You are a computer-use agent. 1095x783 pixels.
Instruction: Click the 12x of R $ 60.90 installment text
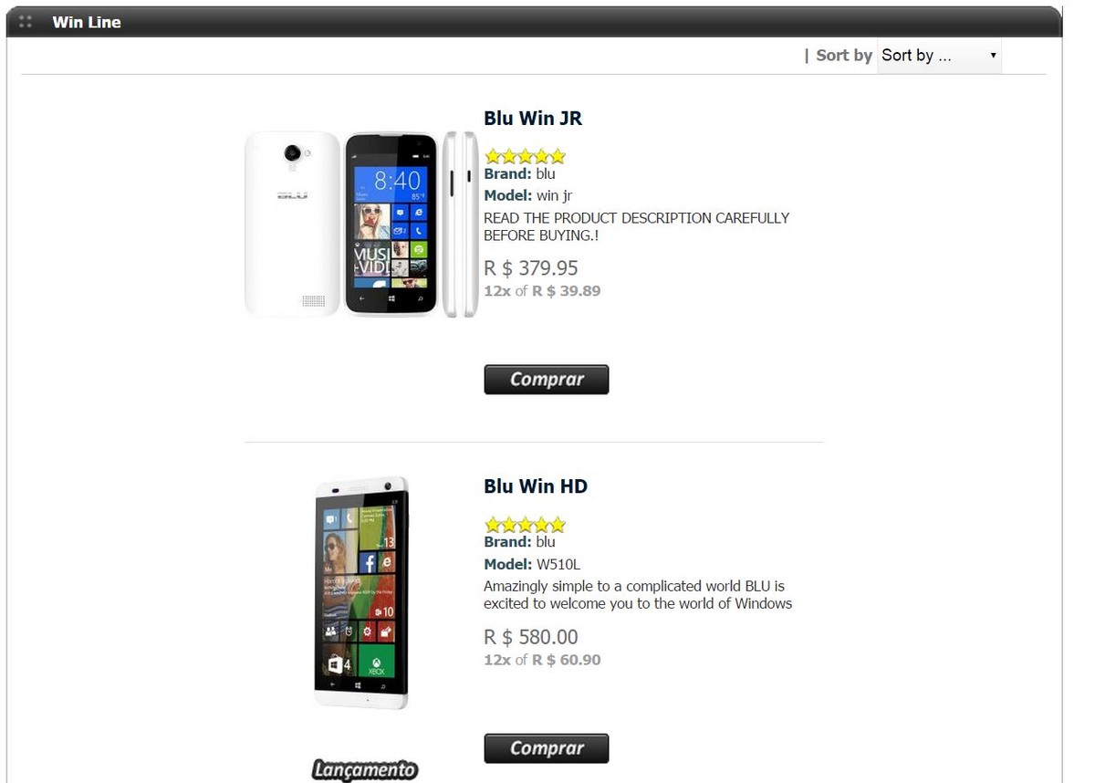[x=542, y=660]
